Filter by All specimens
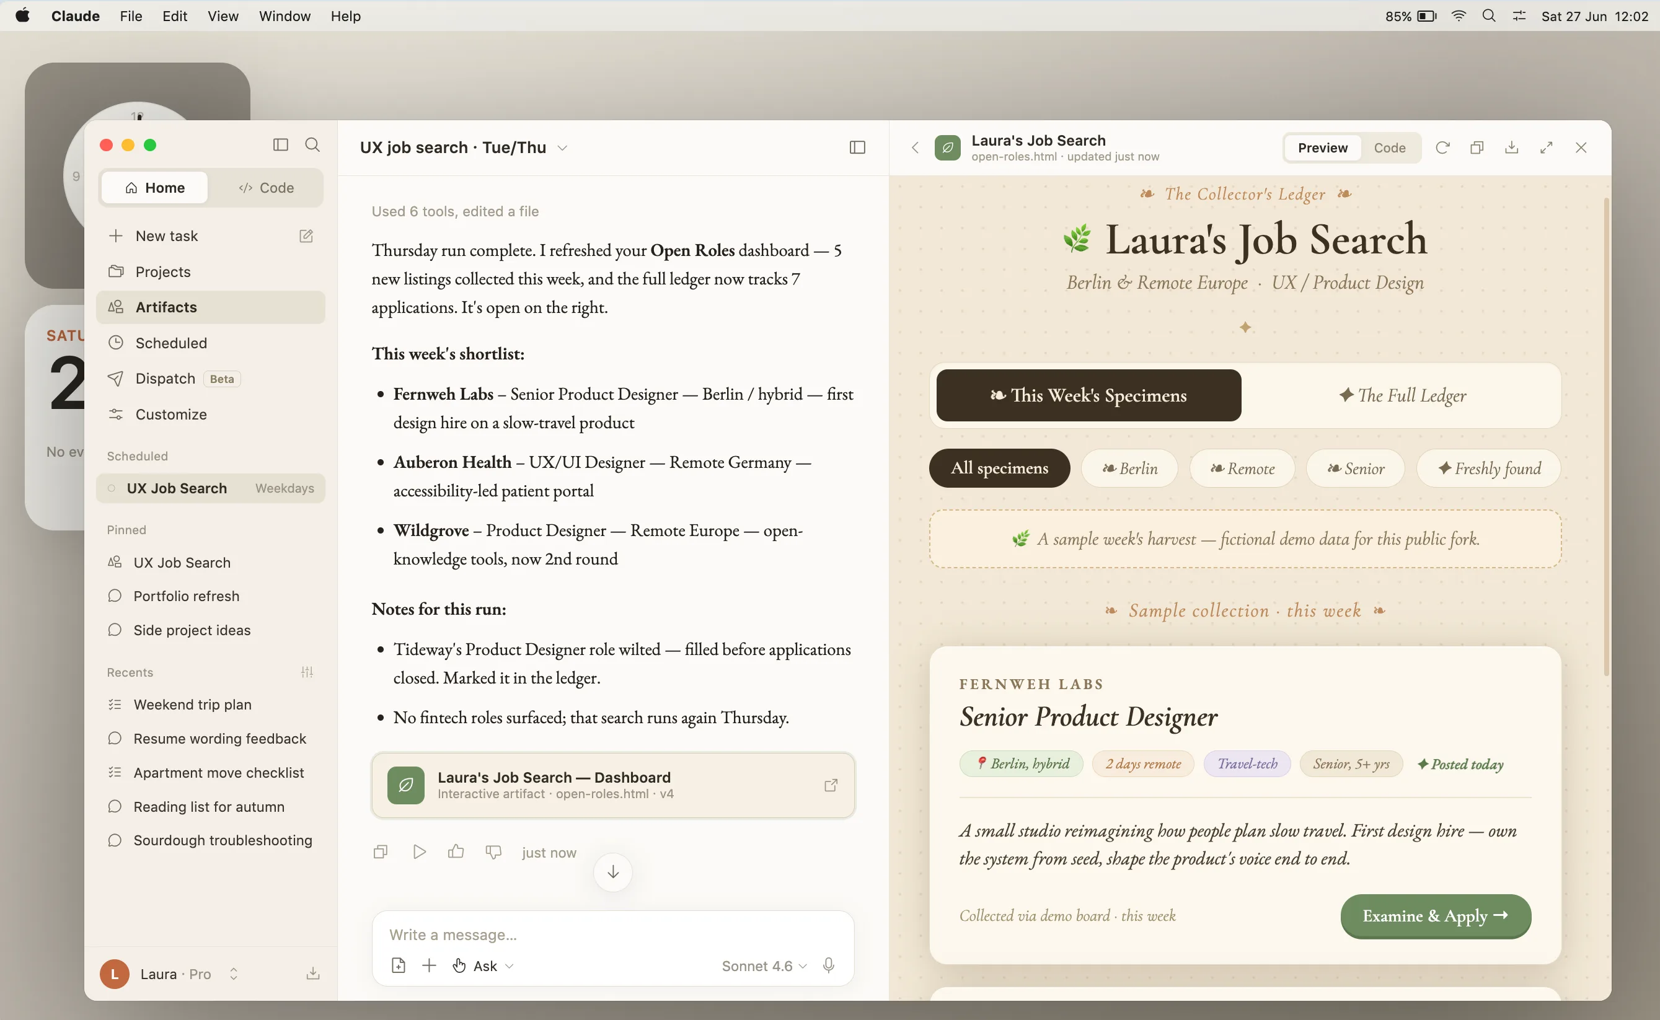Screen dimensions: 1660x1020 (999, 467)
